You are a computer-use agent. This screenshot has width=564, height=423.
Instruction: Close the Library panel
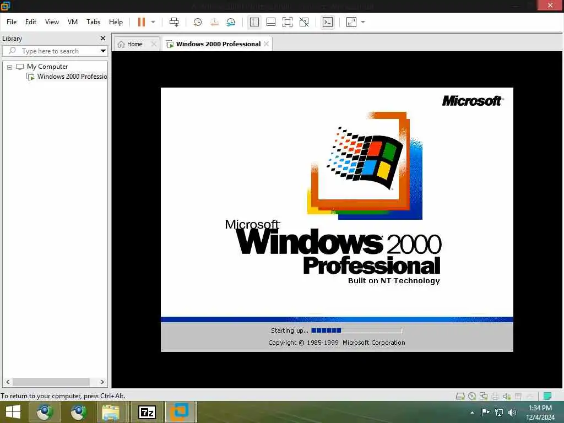[x=103, y=38]
